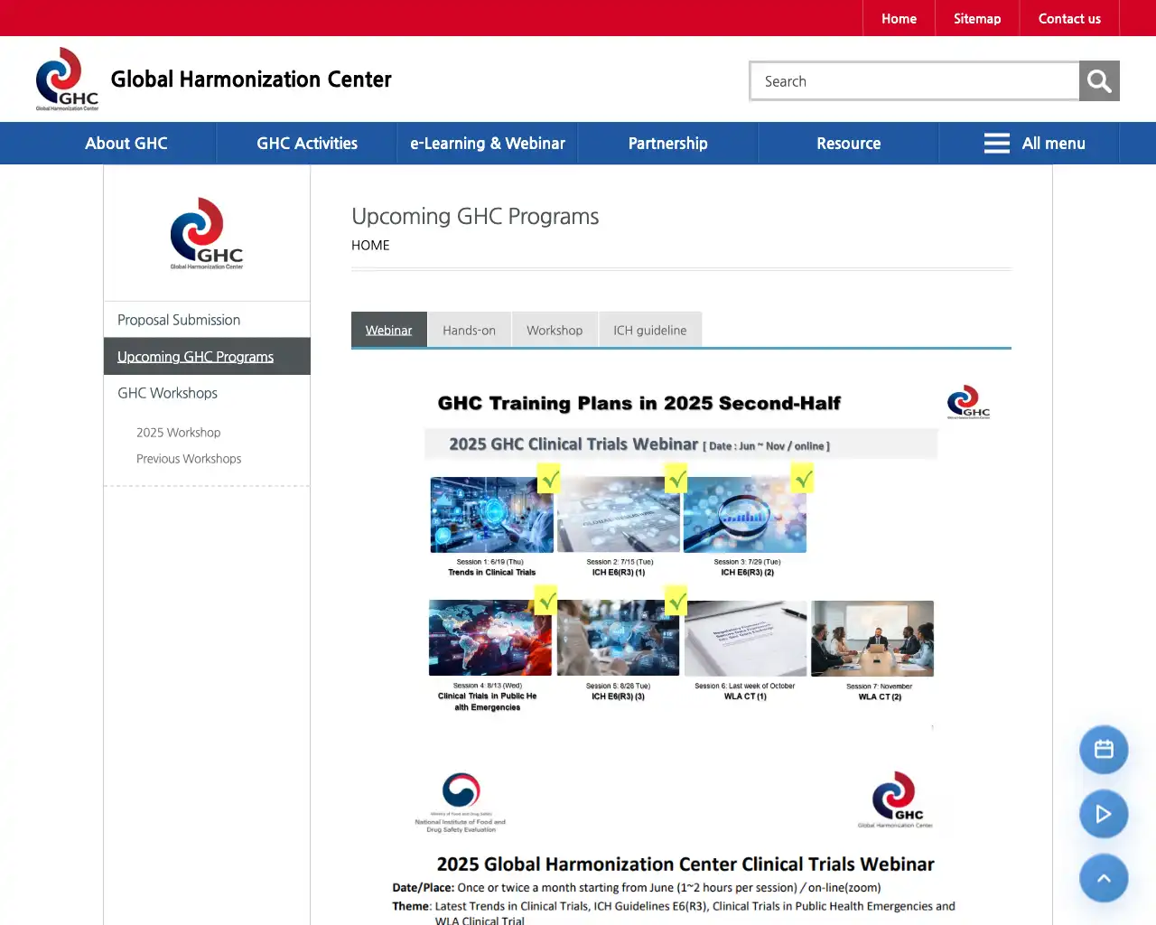Image resolution: width=1156 pixels, height=925 pixels.
Task: Select the ICH guideline tab
Action: point(649,331)
